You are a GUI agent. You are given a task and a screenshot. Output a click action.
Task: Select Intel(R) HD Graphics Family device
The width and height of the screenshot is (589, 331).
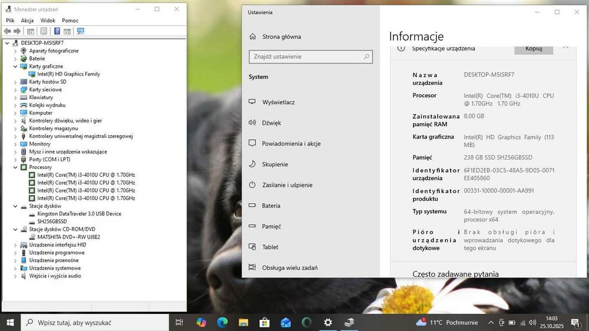click(68, 74)
